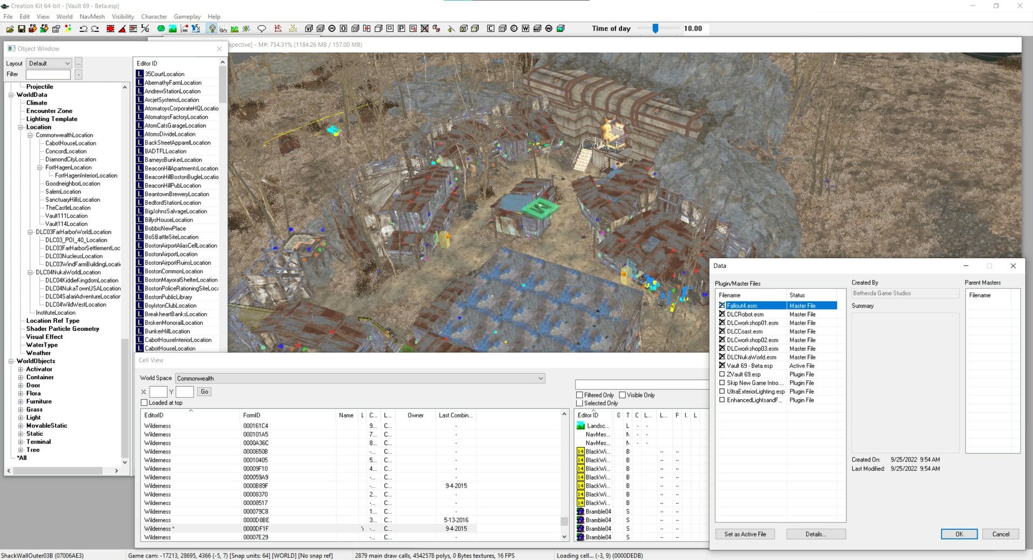Click the Open file toolbar icon
Viewport: 1033px width, 560px height.
pyautogui.click(x=10, y=29)
